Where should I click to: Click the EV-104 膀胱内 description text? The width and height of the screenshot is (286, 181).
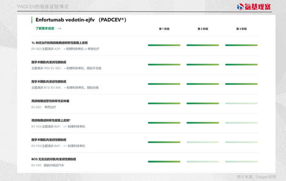(x=48, y=165)
